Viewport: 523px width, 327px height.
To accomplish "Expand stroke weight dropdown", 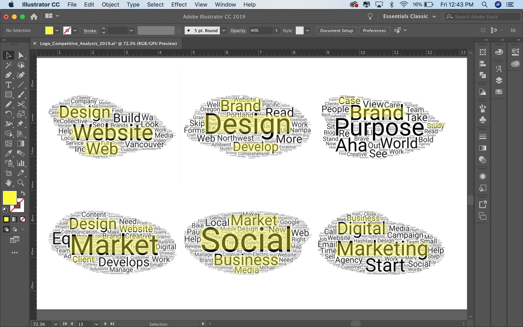I will pyautogui.click(x=131, y=30).
